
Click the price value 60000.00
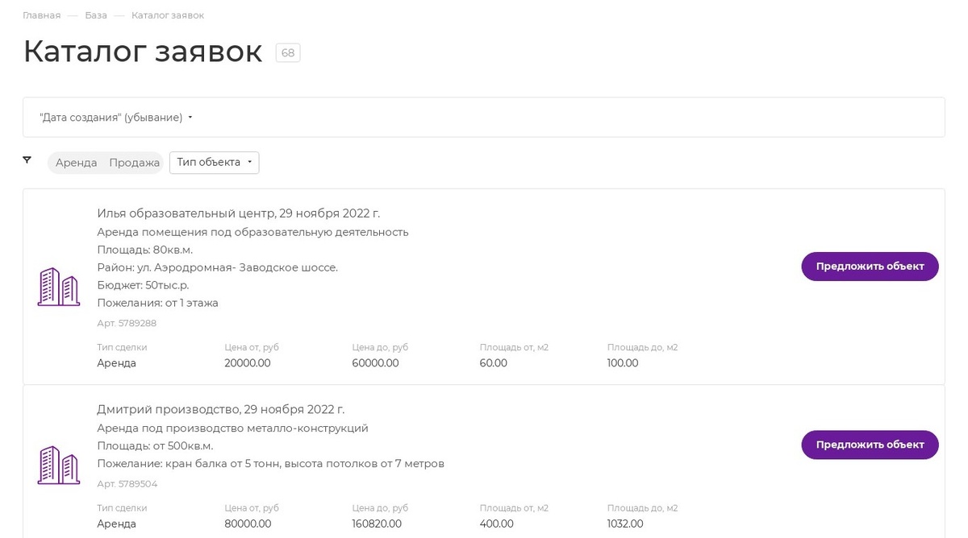375,363
